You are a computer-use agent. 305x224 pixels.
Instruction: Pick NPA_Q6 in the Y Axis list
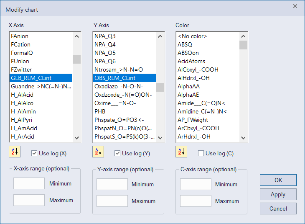[125, 62]
